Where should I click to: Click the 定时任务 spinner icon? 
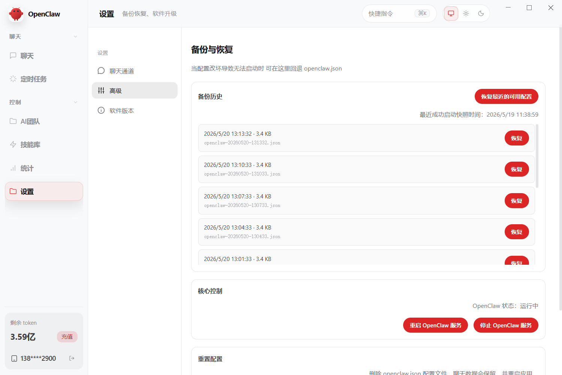tap(13, 79)
